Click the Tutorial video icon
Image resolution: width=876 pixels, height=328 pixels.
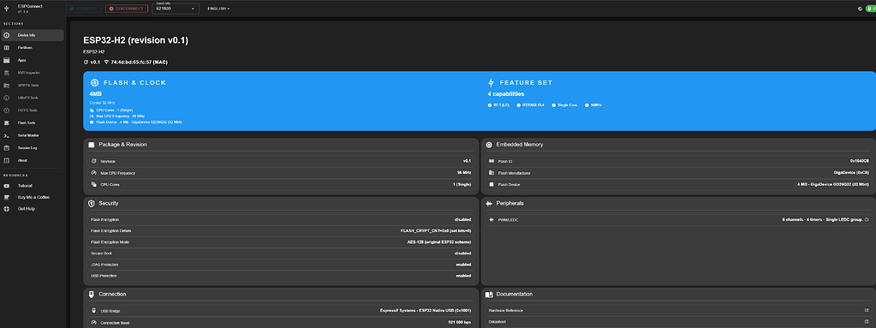(7, 186)
